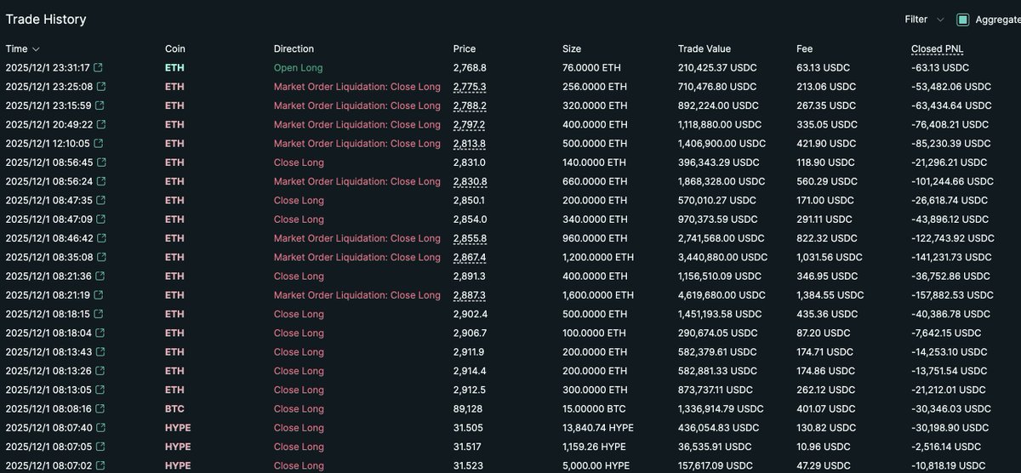Screen dimensions: 1021x473
Task: Click the ETH coin on Open Long row
Action: 174,68
